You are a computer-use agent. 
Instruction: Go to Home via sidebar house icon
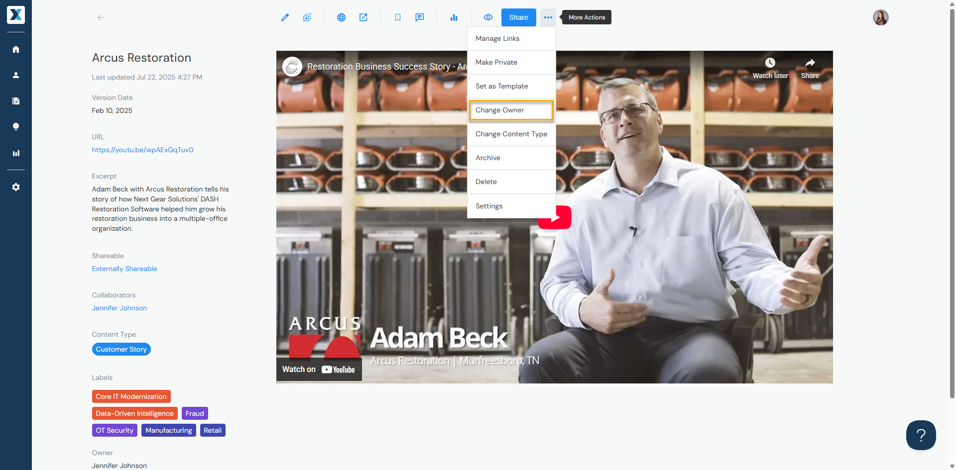(16, 49)
